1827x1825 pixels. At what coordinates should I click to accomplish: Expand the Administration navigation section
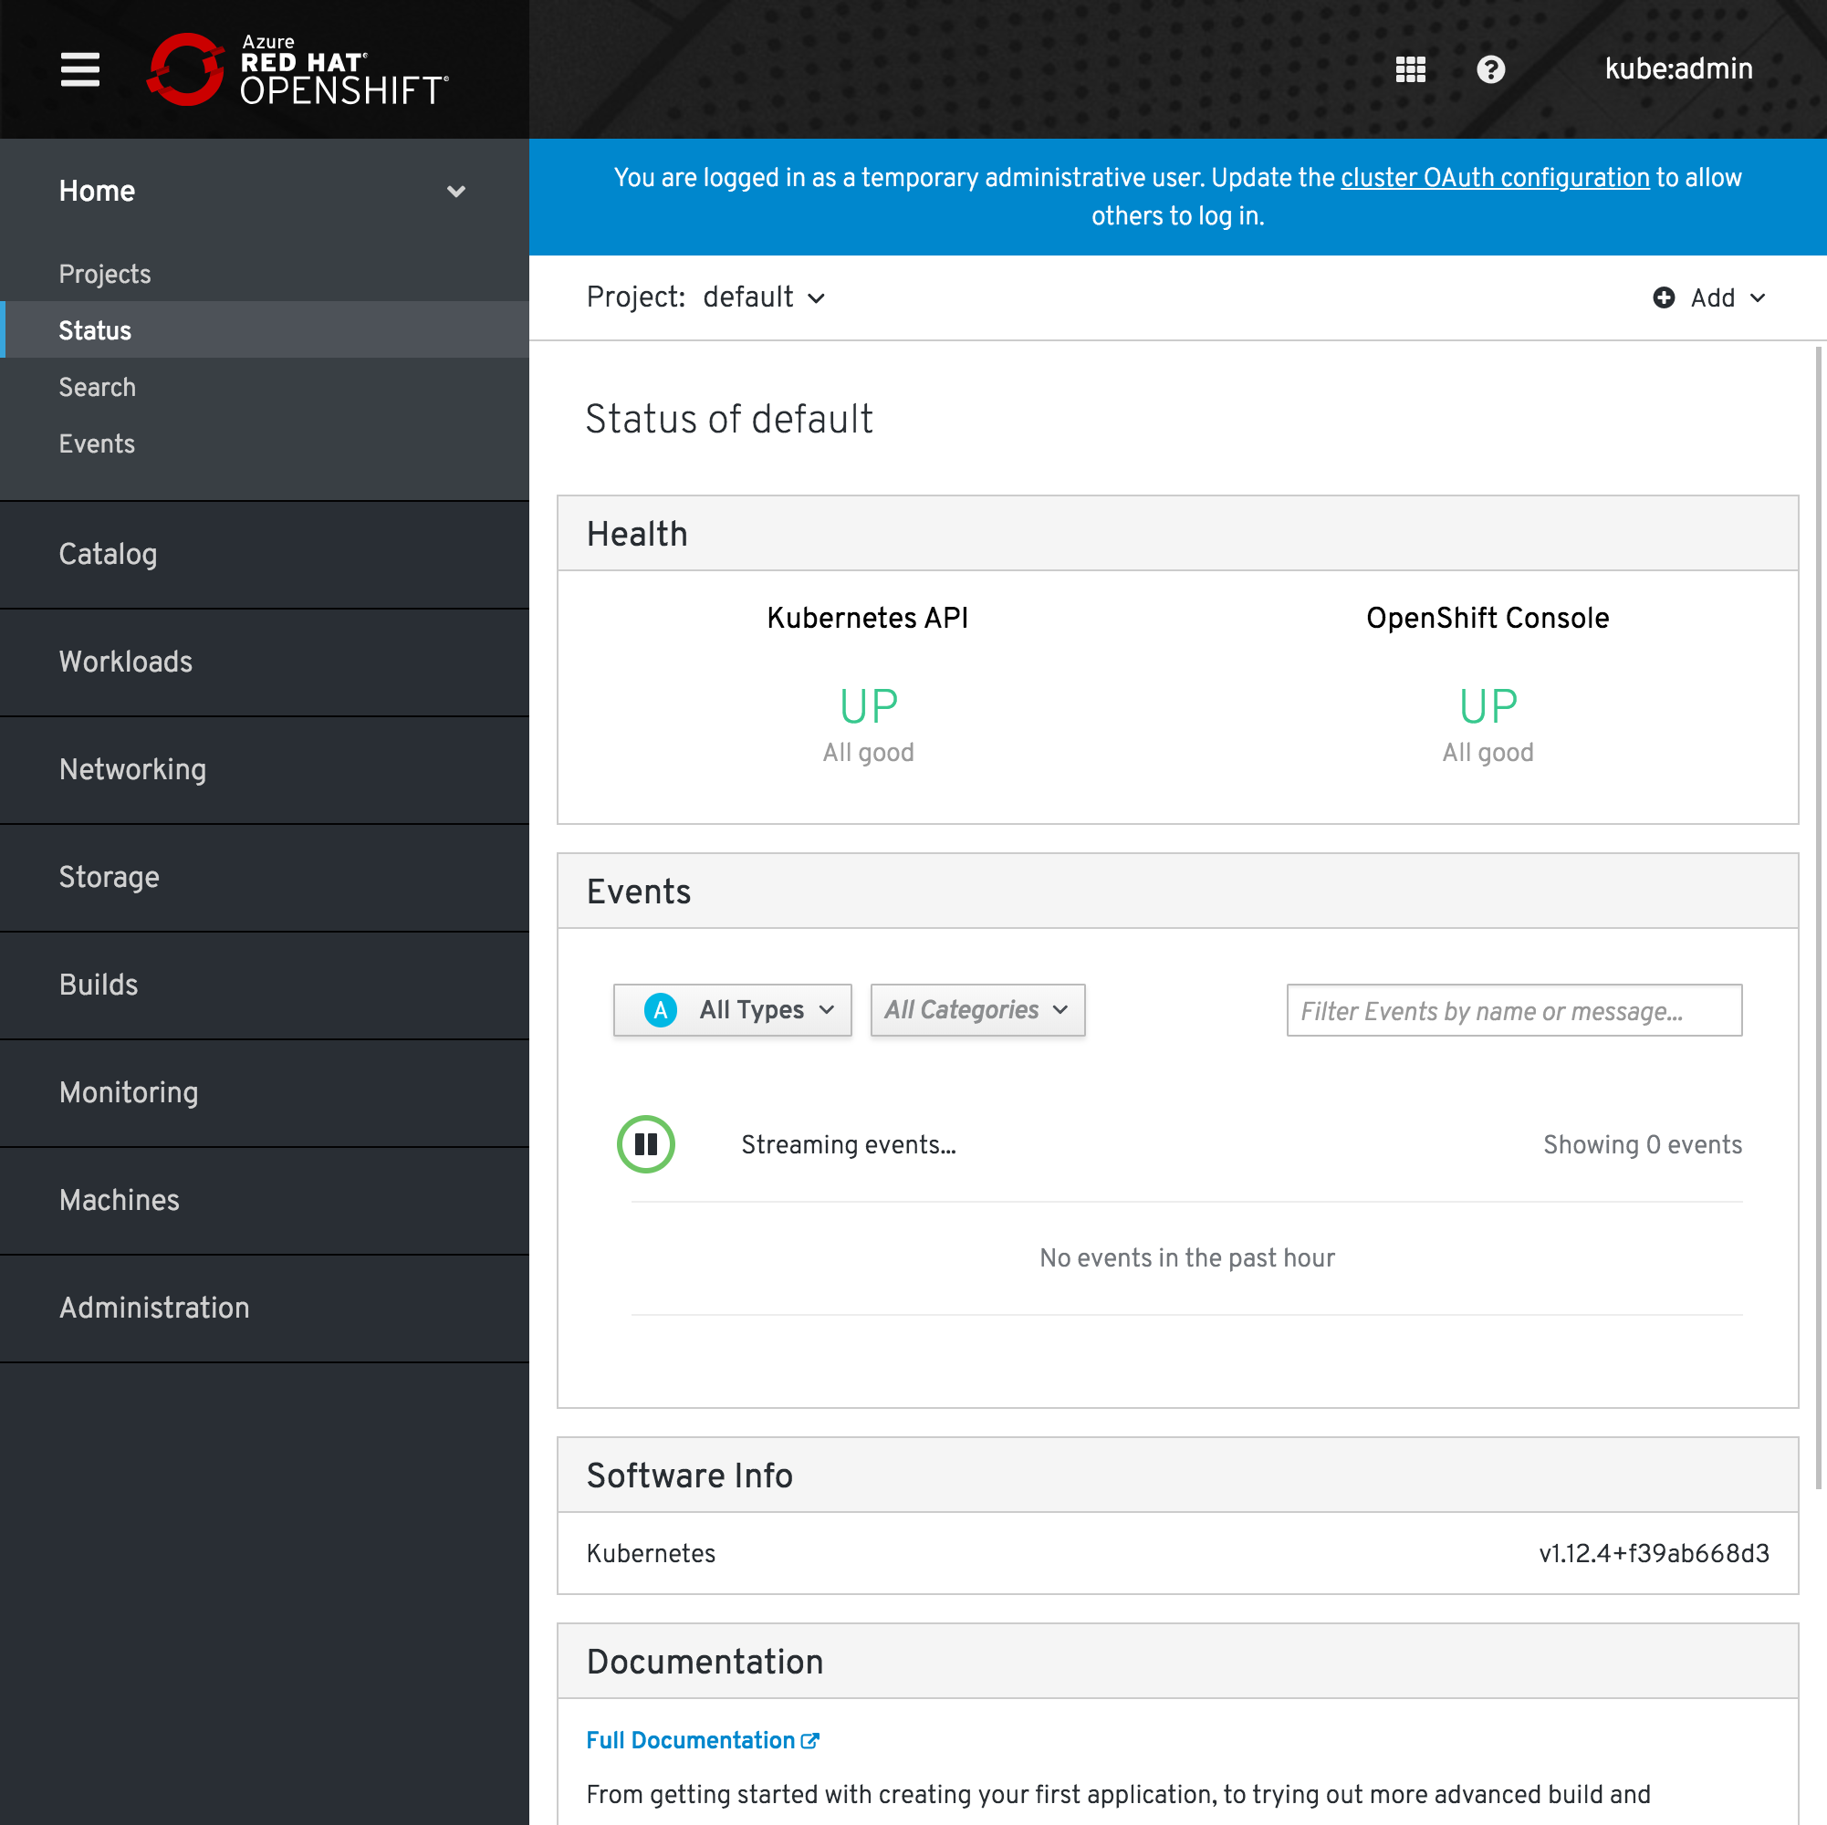coord(154,1308)
